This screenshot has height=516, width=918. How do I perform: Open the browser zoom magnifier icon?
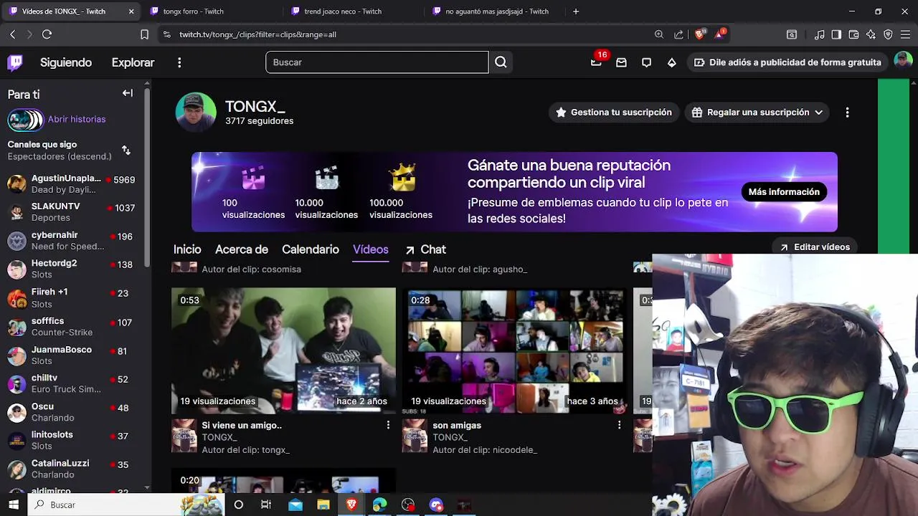pyautogui.click(x=659, y=34)
